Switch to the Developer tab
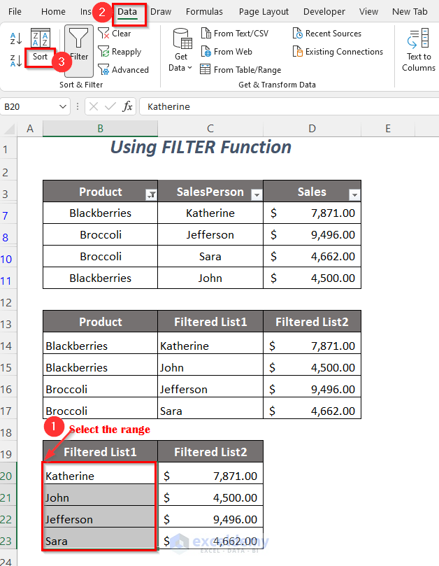Viewport: 439px width, 566px height. pos(324,12)
